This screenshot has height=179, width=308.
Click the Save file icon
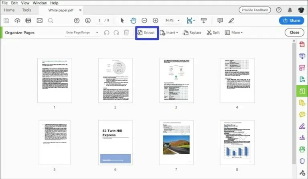[6, 21]
